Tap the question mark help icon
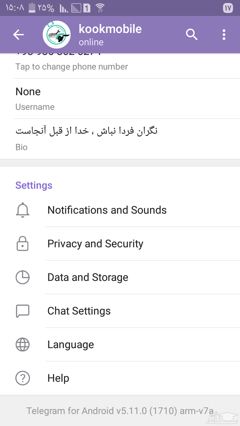Image resolution: width=240 pixels, height=426 pixels. click(x=23, y=378)
